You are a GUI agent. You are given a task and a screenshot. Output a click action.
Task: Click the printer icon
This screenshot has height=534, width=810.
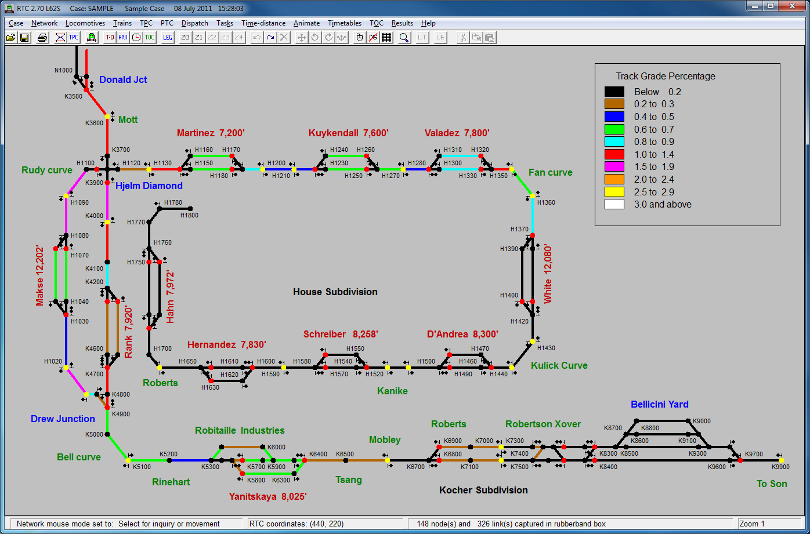(x=42, y=38)
